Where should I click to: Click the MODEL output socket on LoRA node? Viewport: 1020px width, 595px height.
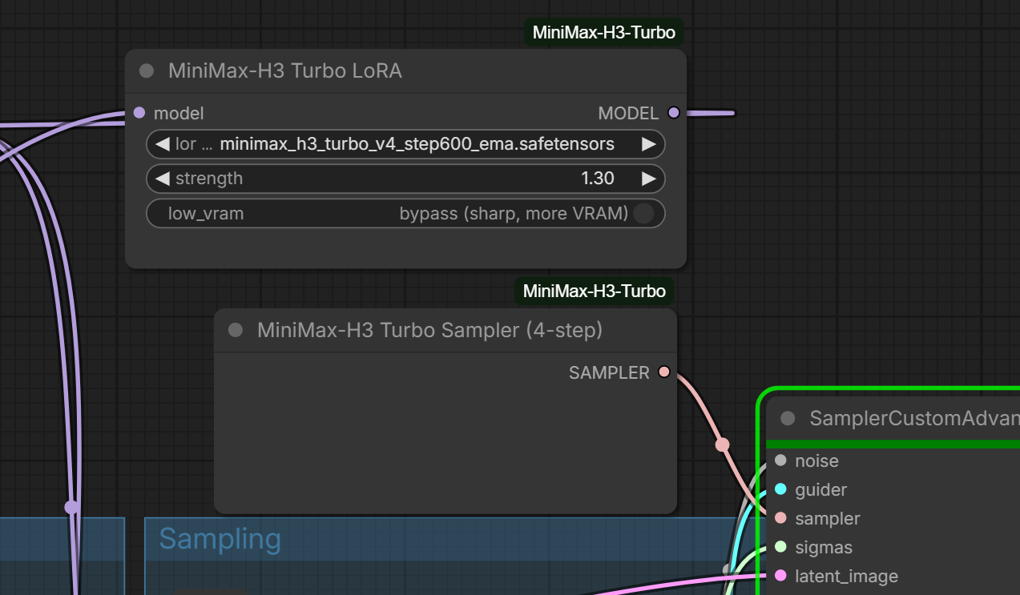[x=673, y=113]
